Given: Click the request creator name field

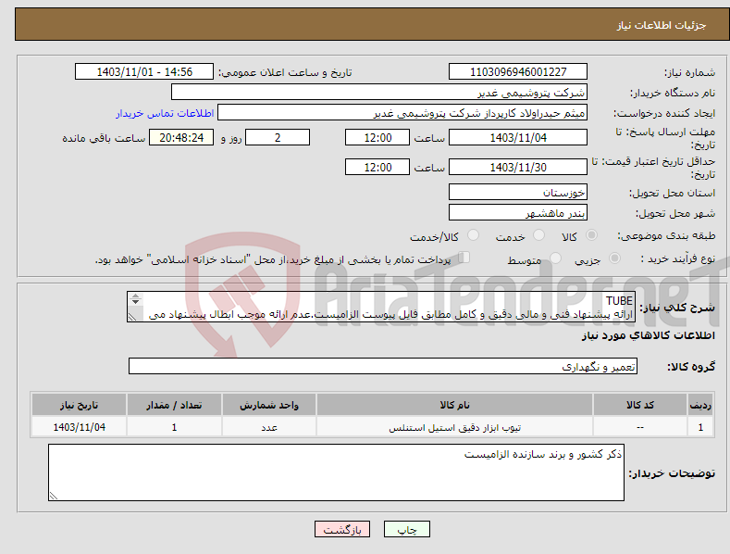Looking at the screenshot, I should tap(402, 113).
